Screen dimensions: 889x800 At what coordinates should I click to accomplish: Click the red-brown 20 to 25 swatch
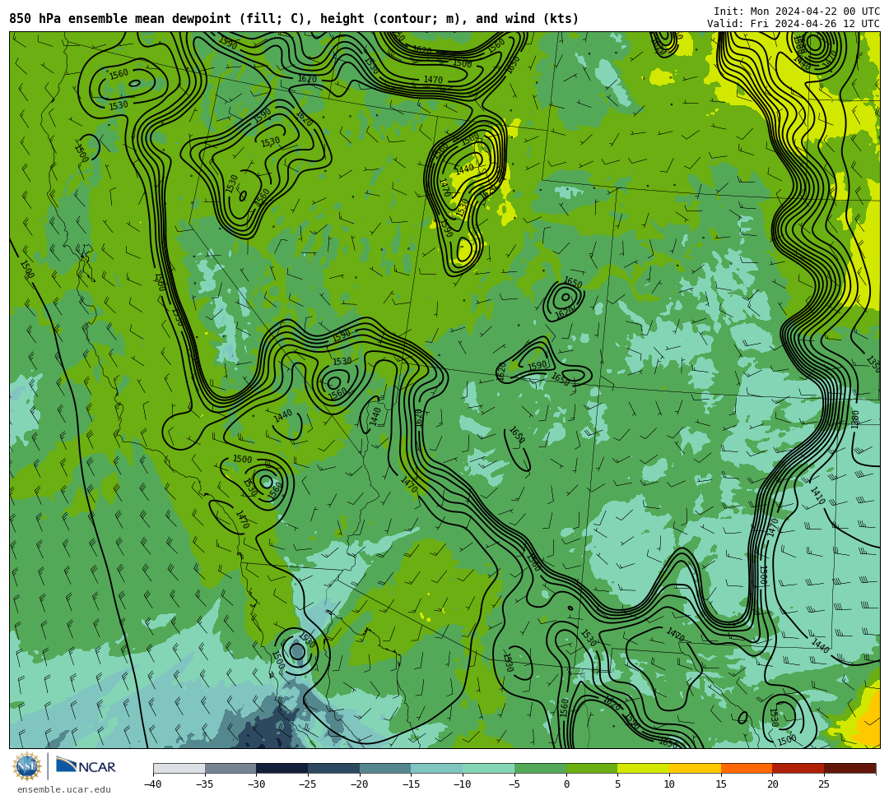[x=798, y=768]
